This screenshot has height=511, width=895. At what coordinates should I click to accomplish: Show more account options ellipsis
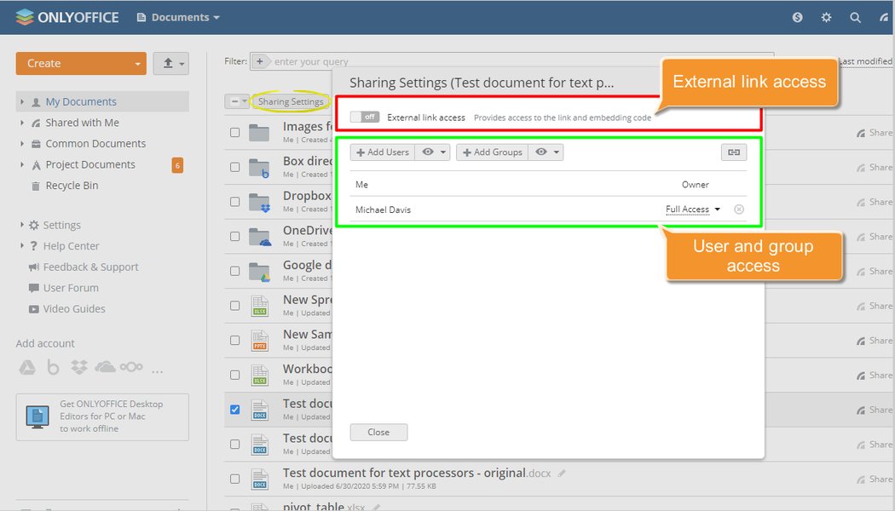pyautogui.click(x=158, y=370)
